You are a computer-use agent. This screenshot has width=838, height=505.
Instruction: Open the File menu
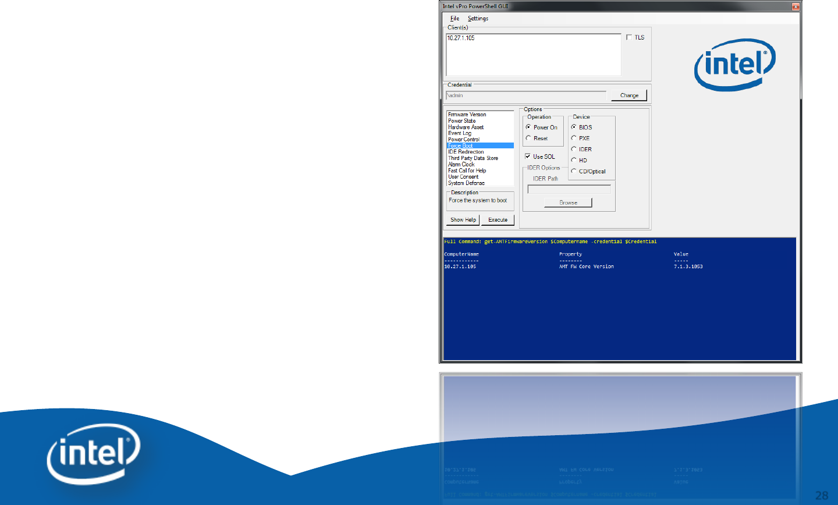pyautogui.click(x=454, y=19)
